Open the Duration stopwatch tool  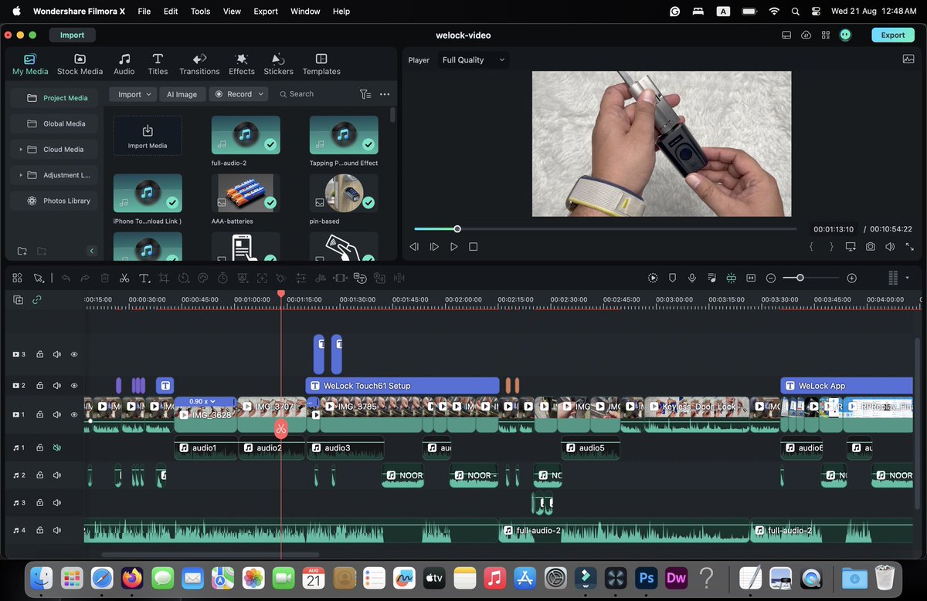click(222, 278)
